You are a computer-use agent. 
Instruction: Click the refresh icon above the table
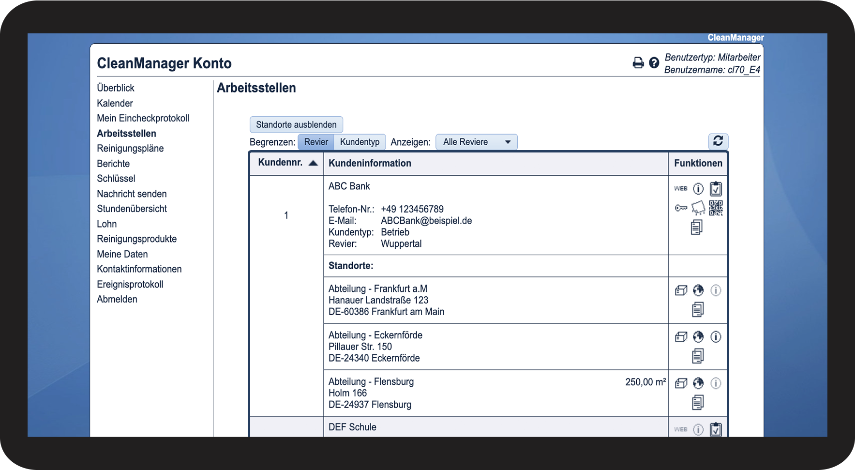pyautogui.click(x=718, y=141)
